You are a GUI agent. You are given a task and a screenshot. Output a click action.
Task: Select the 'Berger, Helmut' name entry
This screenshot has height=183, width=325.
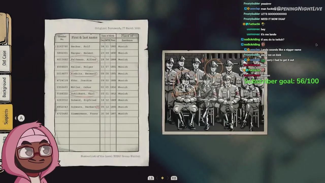[x=82, y=53]
